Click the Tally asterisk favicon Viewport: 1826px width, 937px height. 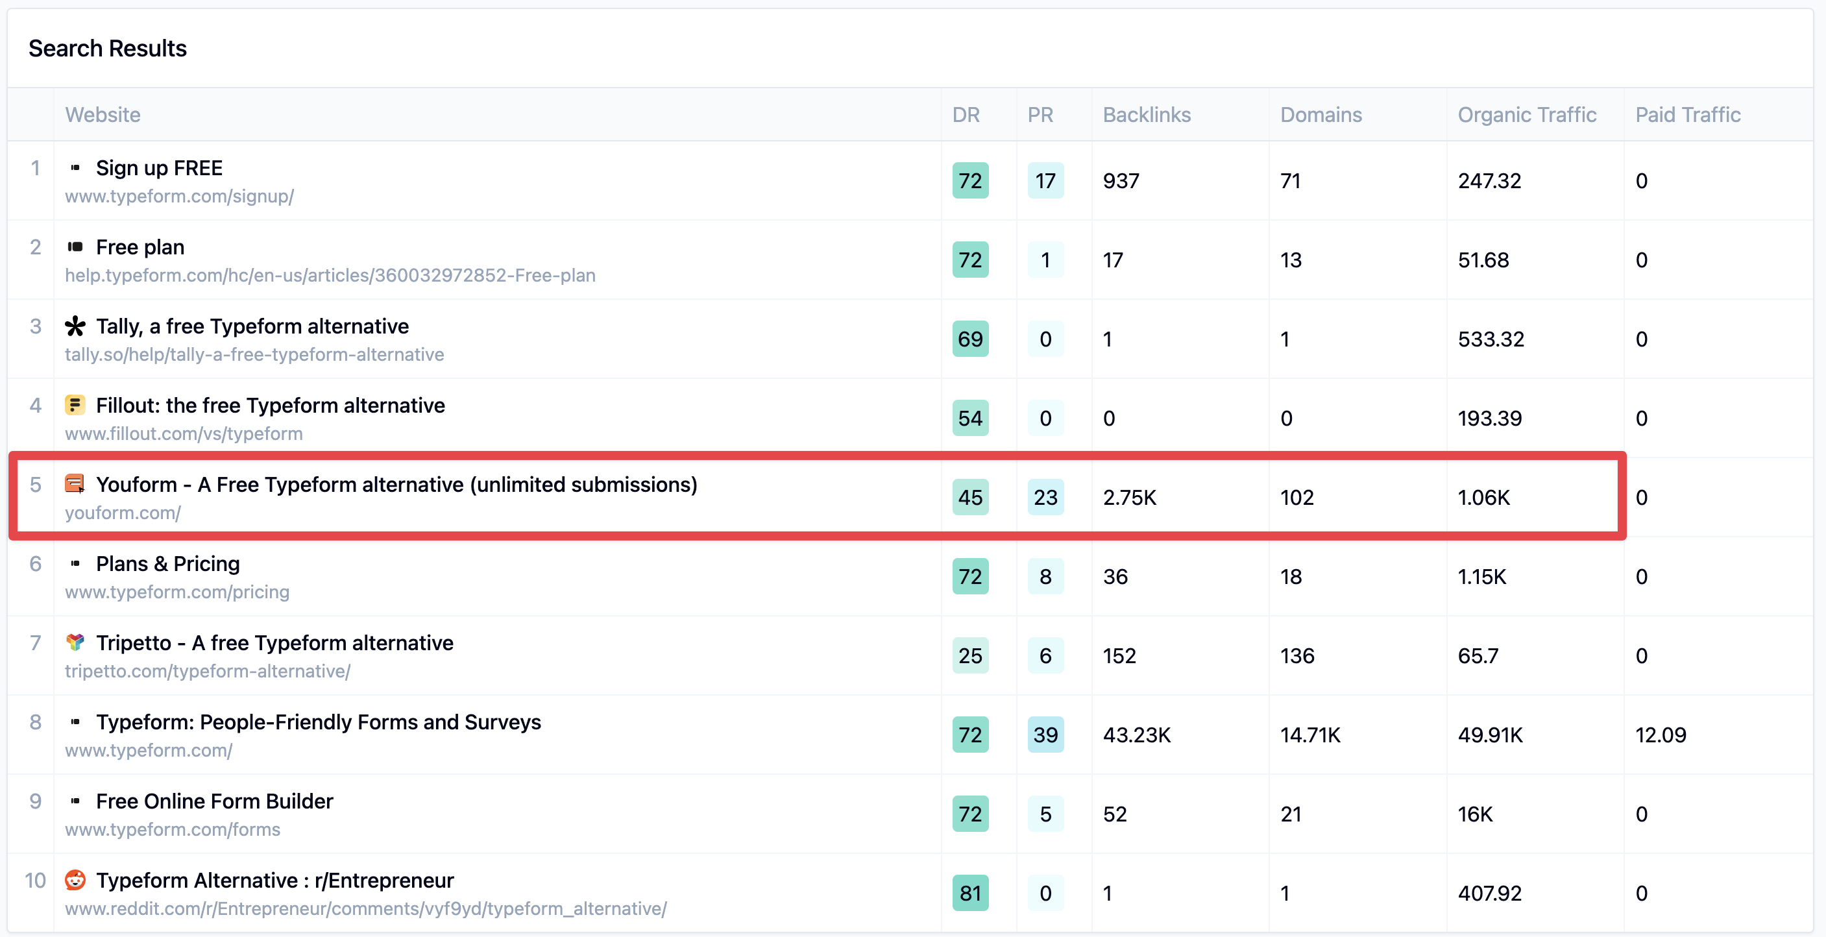[x=75, y=326]
